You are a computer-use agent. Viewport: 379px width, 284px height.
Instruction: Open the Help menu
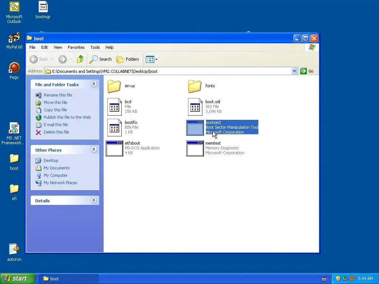click(109, 47)
